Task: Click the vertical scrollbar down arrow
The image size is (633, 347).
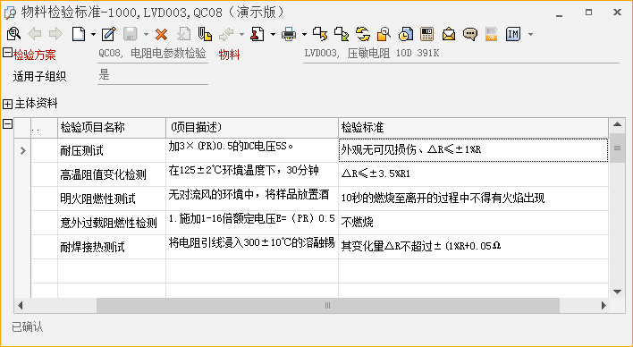Action: pyautogui.click(x=617, y=292)
